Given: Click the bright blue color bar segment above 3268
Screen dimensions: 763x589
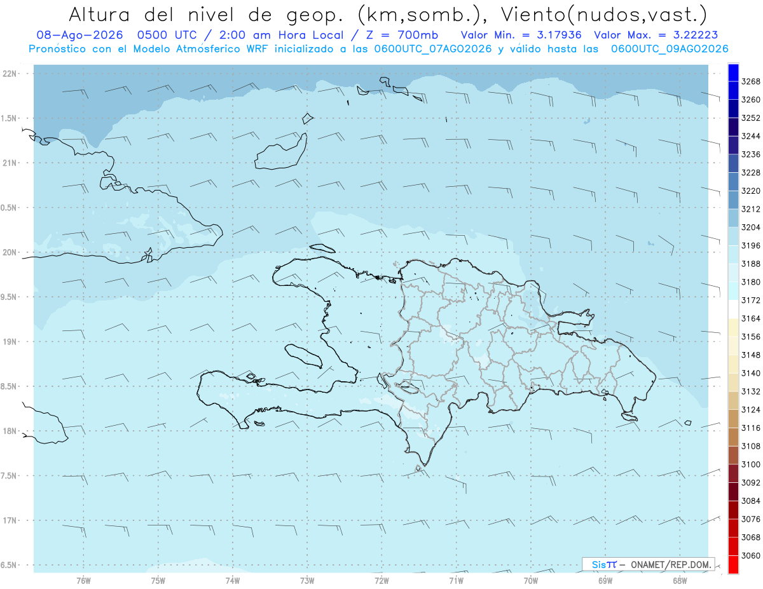Looking at the screenshot, I should coord(732,72).
